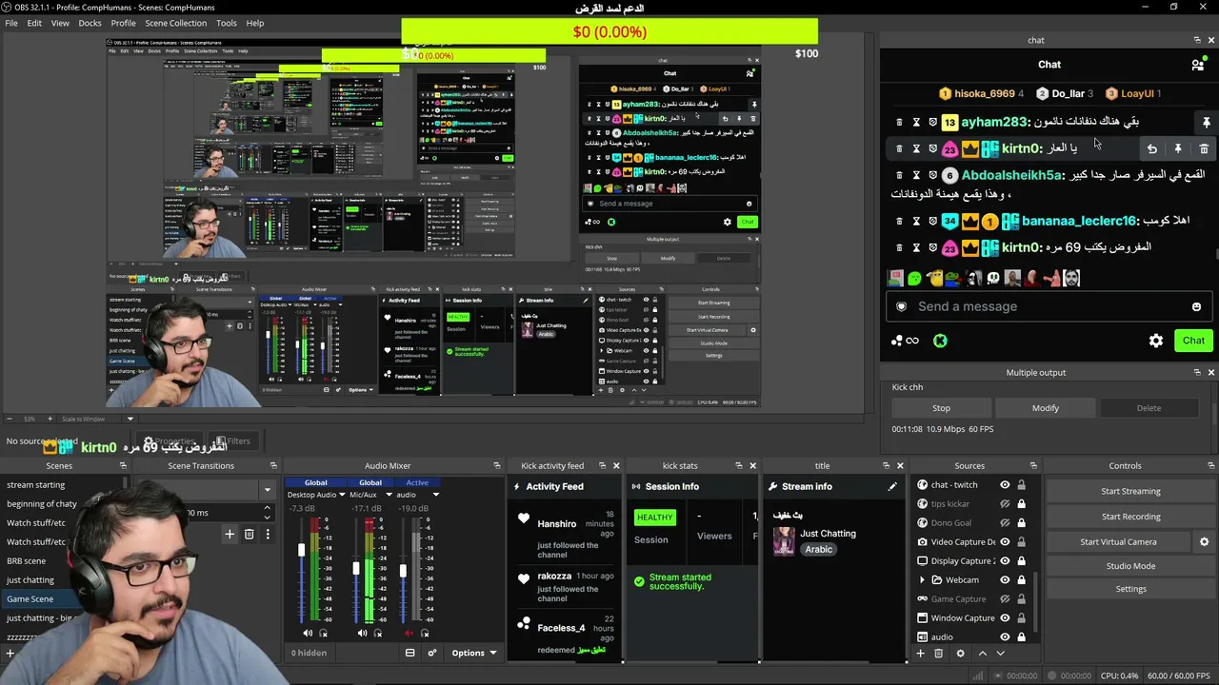Open virtual camera settings gear
1219x685 pixels.
(x=1204, y=542)
